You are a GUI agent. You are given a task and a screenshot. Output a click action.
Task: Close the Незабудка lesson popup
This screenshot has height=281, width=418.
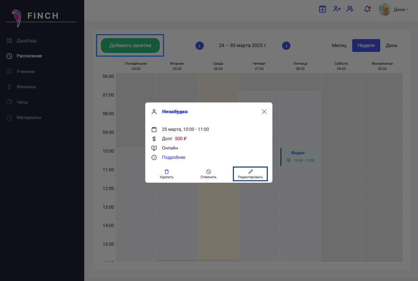click(x=264, y=111)
